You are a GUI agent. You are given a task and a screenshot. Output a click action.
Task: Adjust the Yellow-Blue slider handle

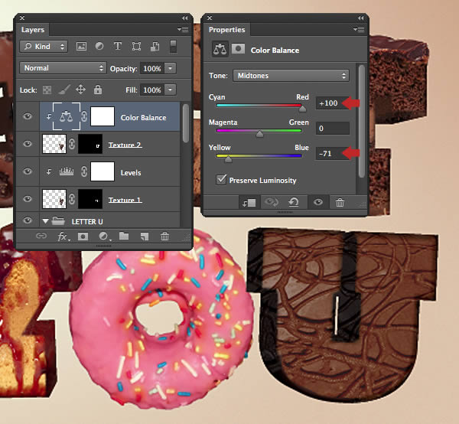click(228, 159)
